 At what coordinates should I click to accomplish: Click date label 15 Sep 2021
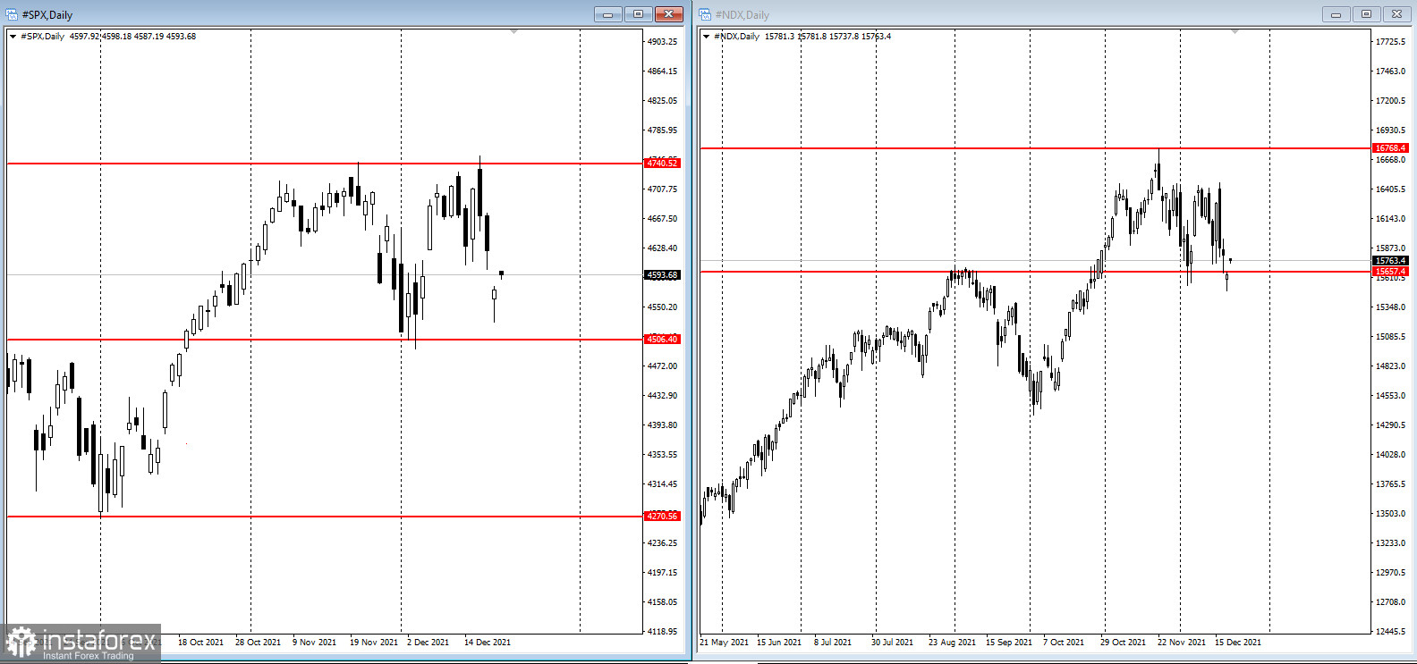pos(1009,643)
